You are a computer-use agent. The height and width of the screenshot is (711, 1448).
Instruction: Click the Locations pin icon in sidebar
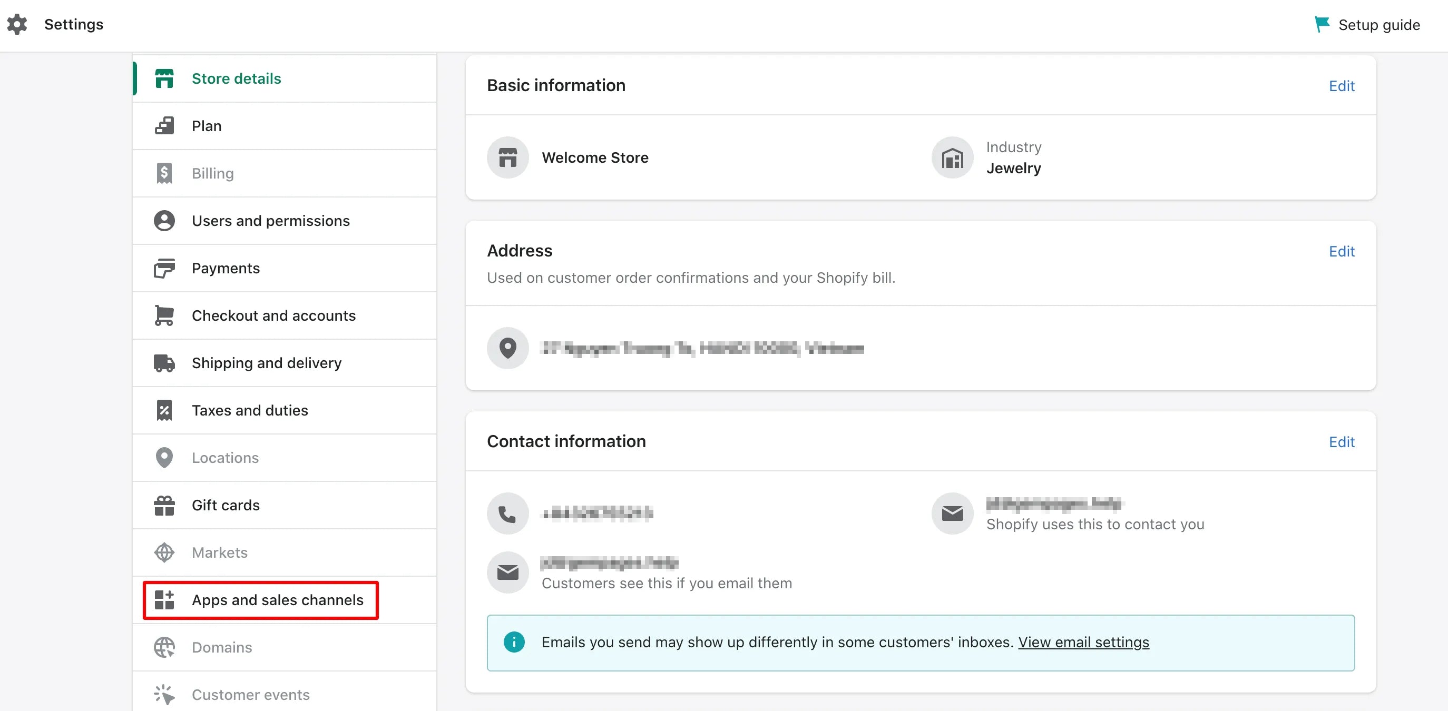[164, 458]
